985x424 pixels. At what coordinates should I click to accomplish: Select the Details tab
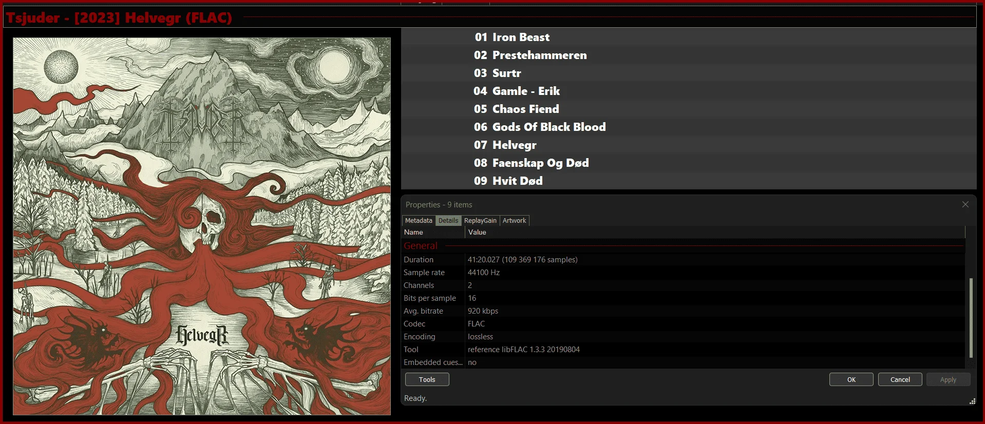448,220
